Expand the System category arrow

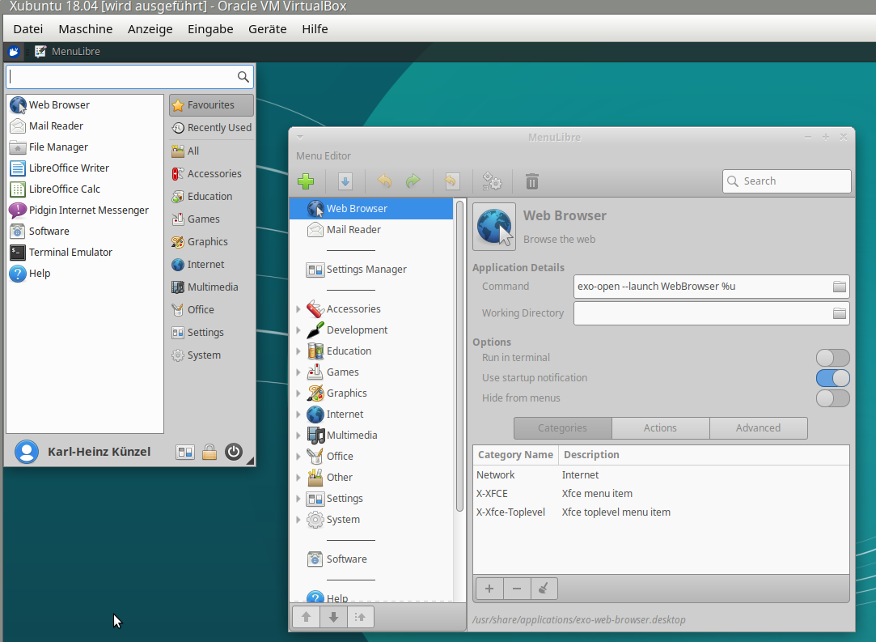coord(298,520)
